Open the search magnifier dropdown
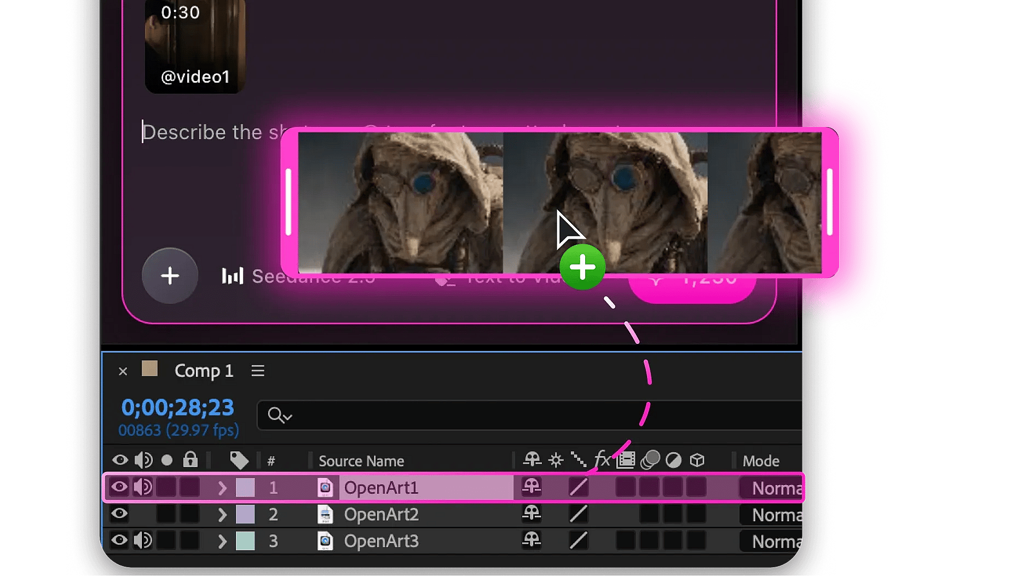The height and width of the screenshot is (576, 1022). tap(280, 416)
